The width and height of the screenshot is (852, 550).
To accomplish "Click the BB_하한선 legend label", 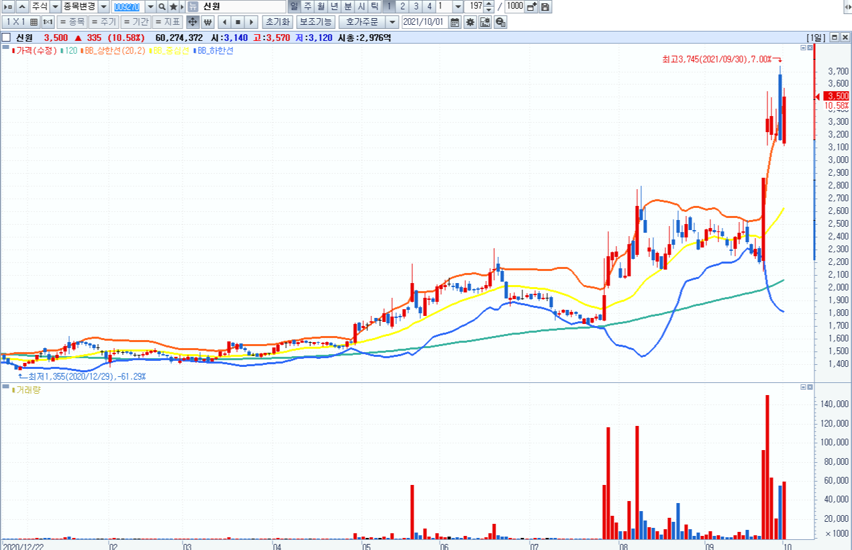I will (215, 50).
